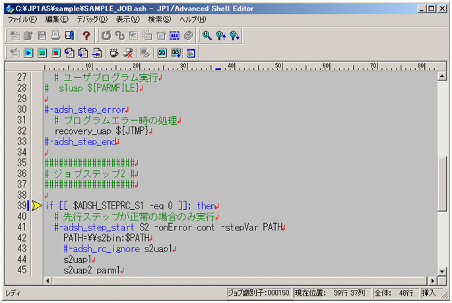Click the Select ALL icon
452x303 pixels.
[x=175, y=36]
